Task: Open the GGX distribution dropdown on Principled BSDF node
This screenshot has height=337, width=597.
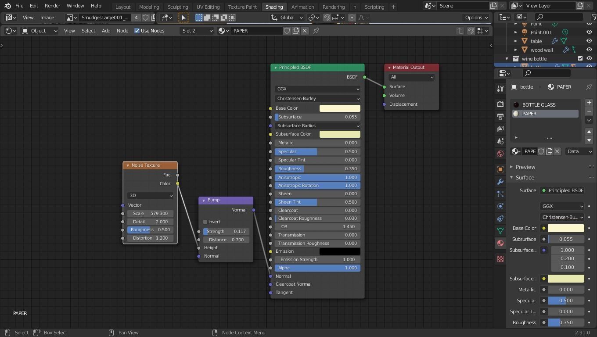Action: (318, 89)
